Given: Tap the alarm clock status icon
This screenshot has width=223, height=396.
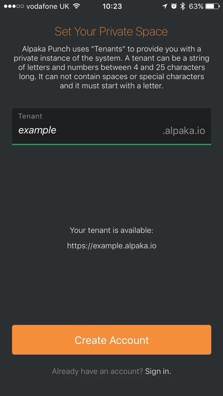Looking at the screenshot, I should pos(174,6).
